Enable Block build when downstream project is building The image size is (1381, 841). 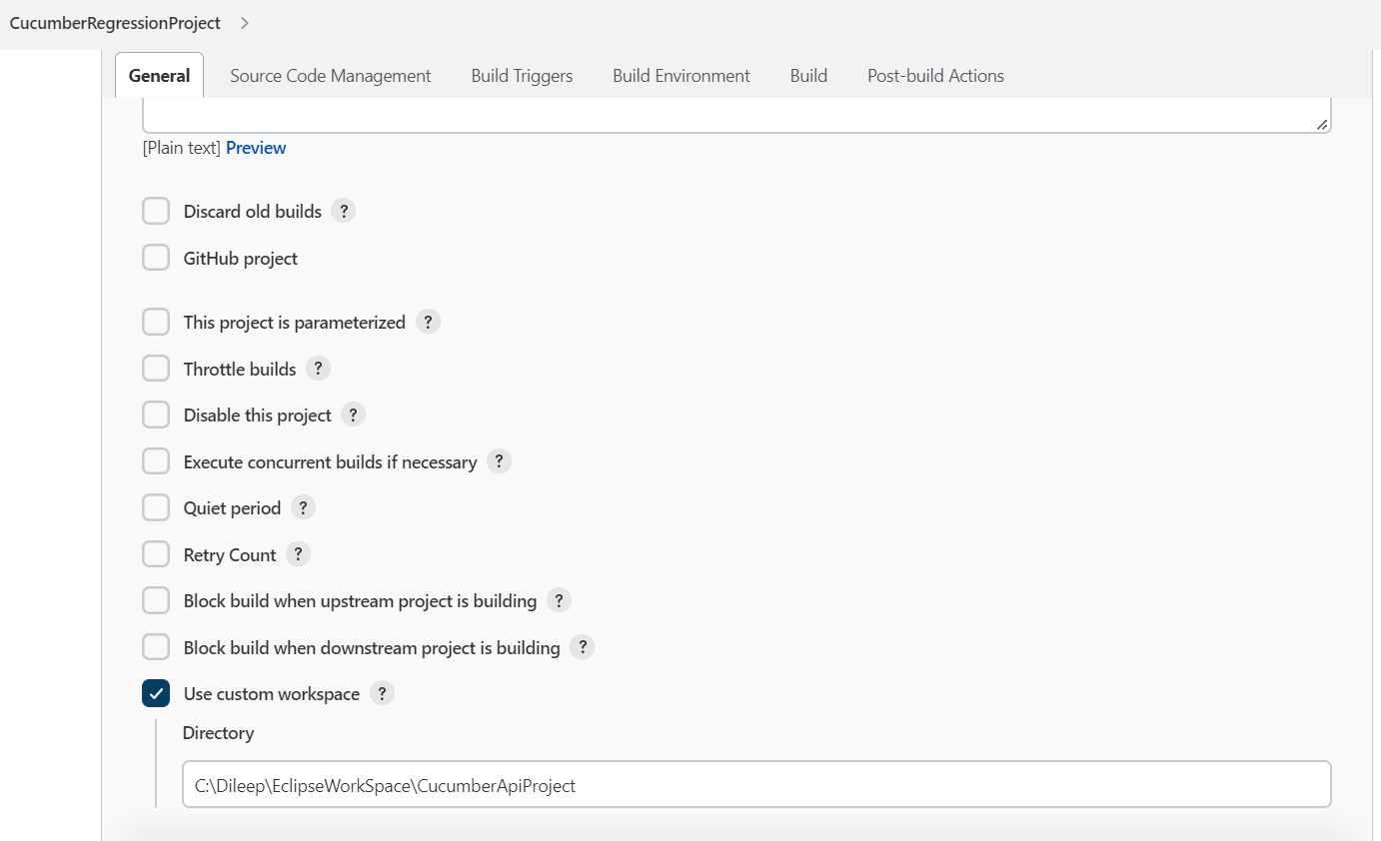pyautogui.click(x=156, y=646)
